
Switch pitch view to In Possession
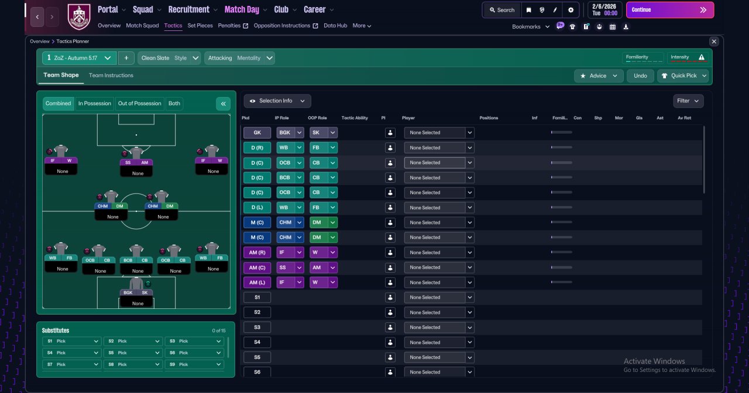point(94,103)
